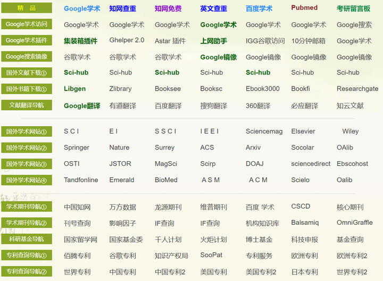Screen dimensions: 383x281
Task: Click the Ebscohost link
Action: pos(352,164)
